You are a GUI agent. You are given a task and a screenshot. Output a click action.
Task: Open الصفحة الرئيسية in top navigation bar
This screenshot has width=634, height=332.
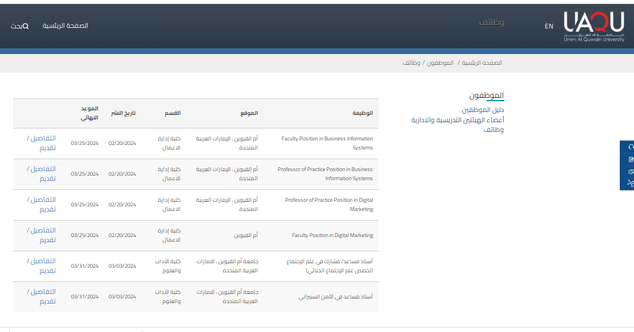65,26
